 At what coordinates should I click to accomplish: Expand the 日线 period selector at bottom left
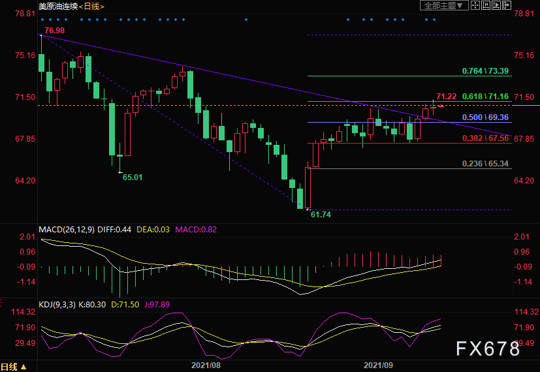pos(14,367)
